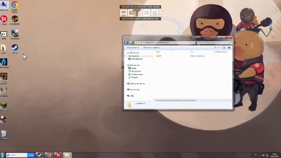Click the Explorer search input field

pos(214,43)
